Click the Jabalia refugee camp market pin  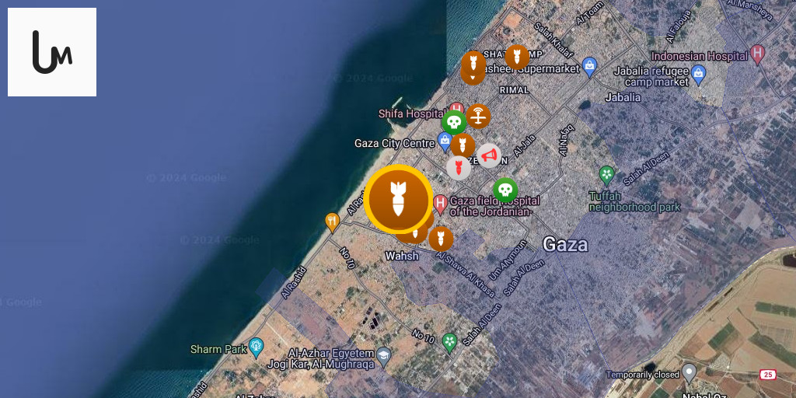[699, 75]
